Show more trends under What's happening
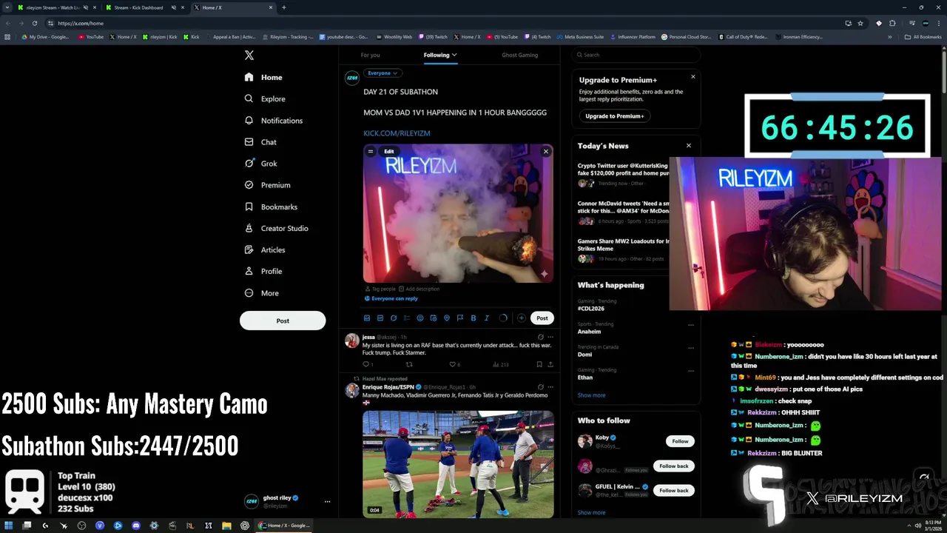This screenshot has width=947, height=533. 591,395
